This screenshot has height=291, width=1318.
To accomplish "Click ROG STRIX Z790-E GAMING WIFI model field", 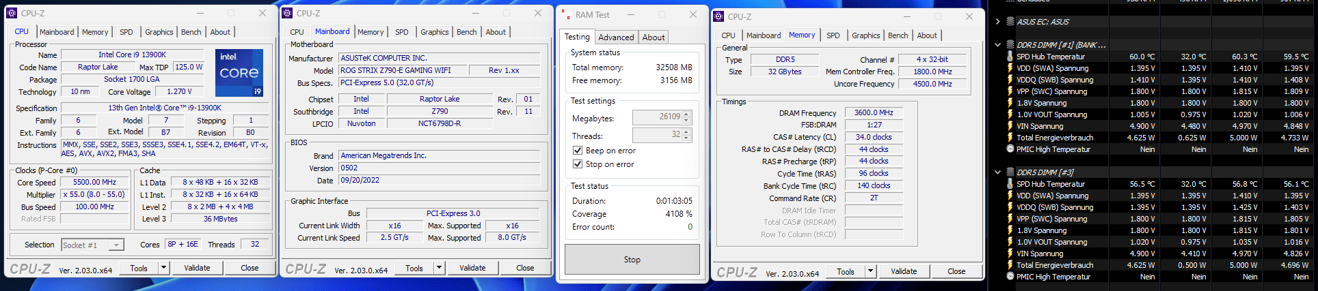I will [403, 70].
